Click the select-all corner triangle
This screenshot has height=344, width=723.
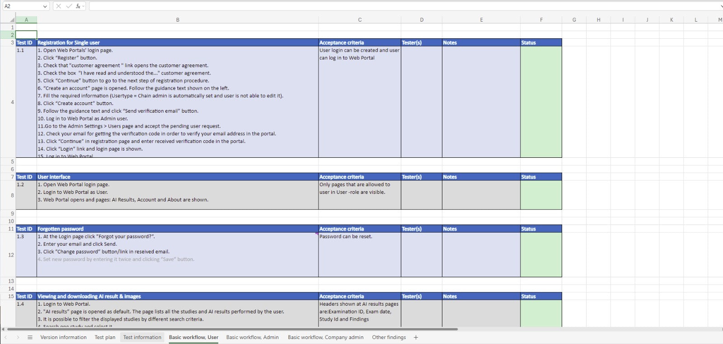pos(12,20)
